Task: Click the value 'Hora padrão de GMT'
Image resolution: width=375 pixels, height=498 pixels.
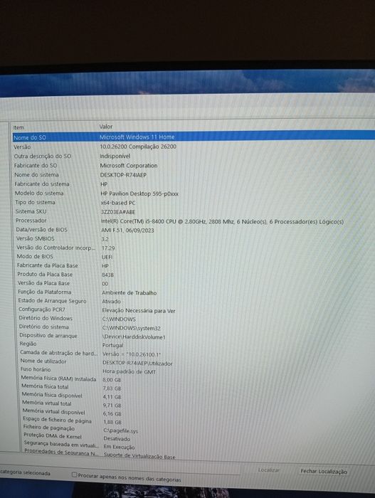Action: [x=129, y=371]
